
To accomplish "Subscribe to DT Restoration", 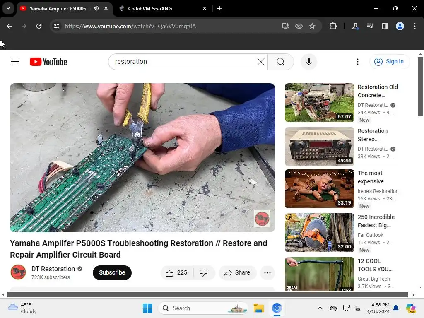I will tap(112, 272).
